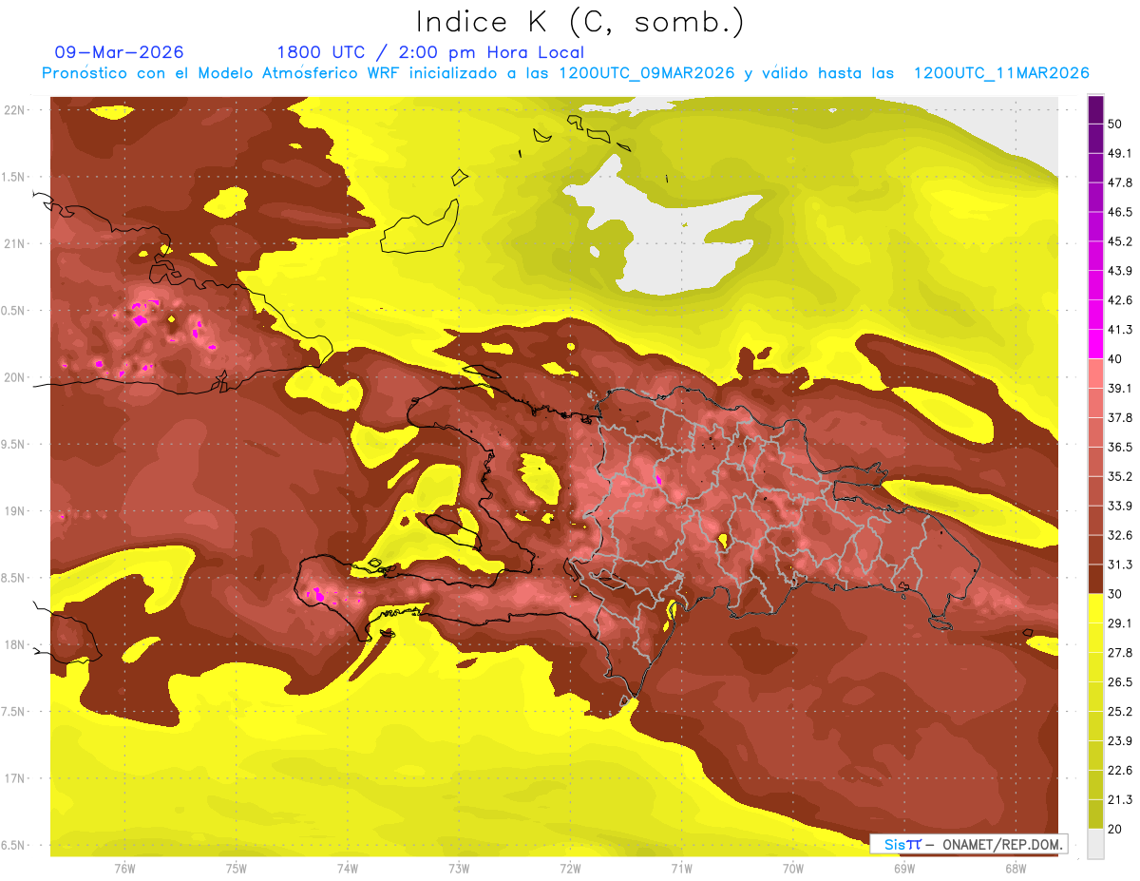
Task: Click the magenta swatch between 40 and 41.3
Action: point(1095,344)
